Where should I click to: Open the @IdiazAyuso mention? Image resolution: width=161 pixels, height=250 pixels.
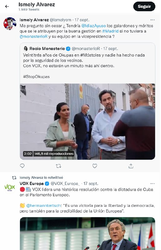click(94, 26)
